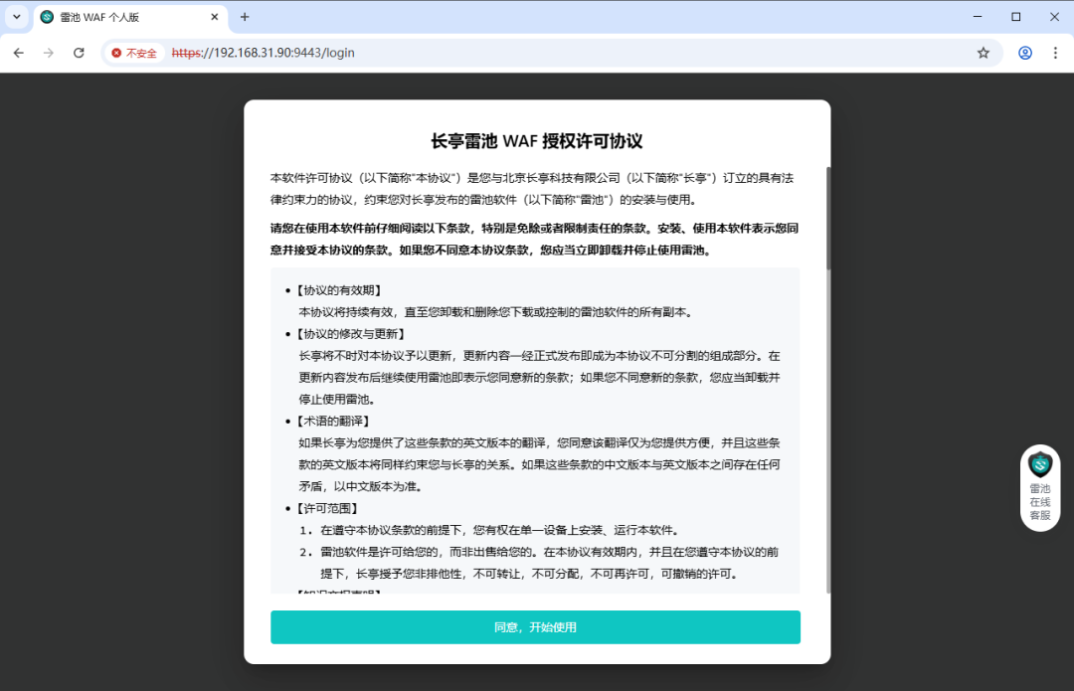Screen dimensions: 1074x691
Task: Minimize the Chrome window
Action: pos(978,17)
